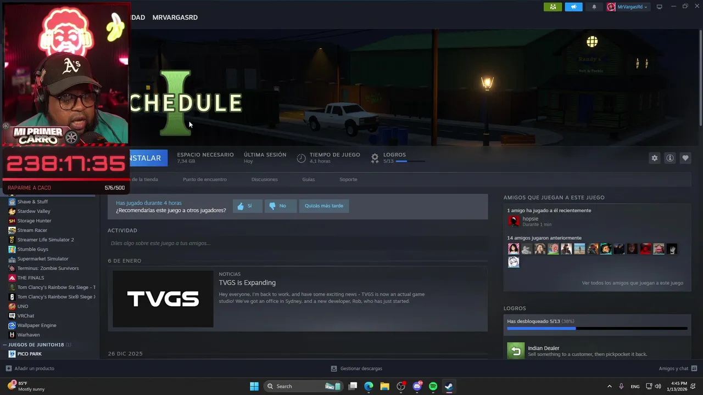The width and height of the screenshot is (703, 395).
Task: Open the blue announcements megaphone button
Action: (x=573, y=7)
